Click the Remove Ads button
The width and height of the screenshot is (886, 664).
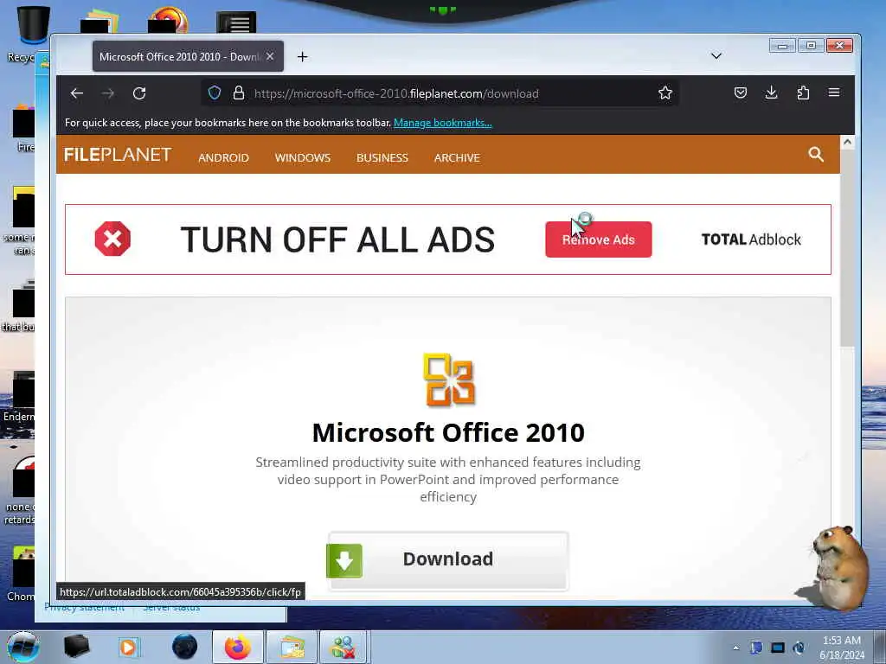coord(599,239)
